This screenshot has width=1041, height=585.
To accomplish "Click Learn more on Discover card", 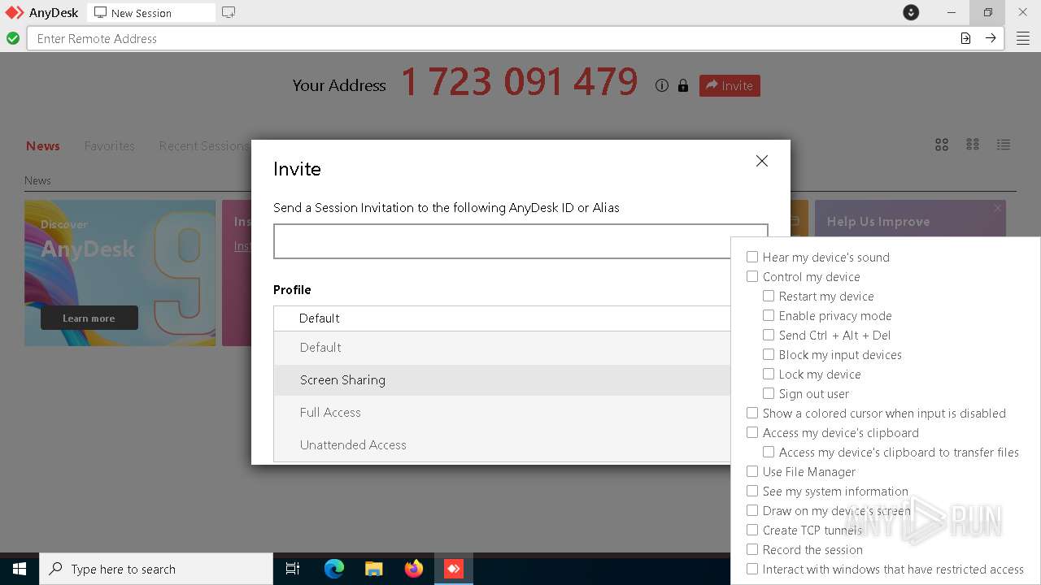I will pos(89,318).
